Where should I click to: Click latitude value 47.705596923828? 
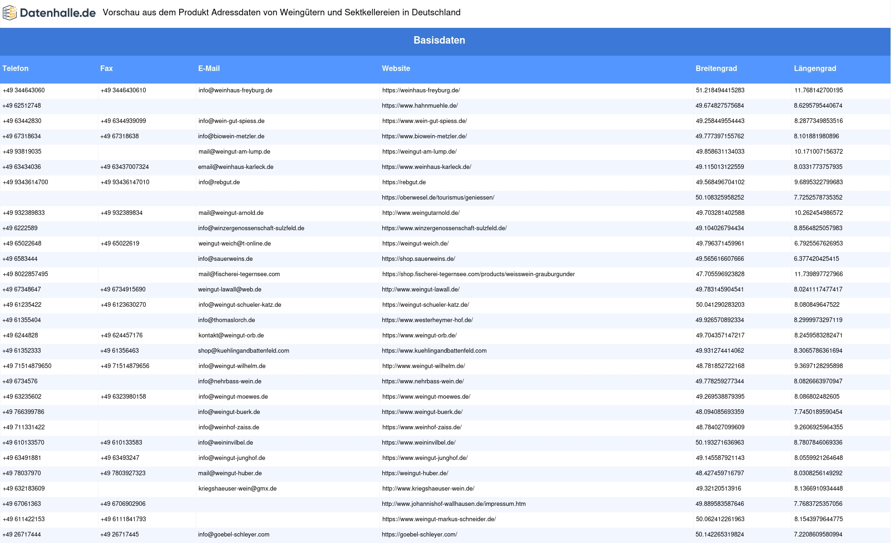point(720,274)
